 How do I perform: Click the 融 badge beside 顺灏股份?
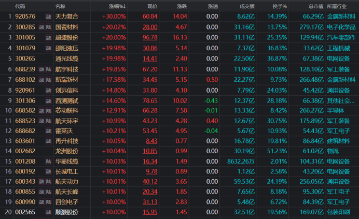coord(48,213)
